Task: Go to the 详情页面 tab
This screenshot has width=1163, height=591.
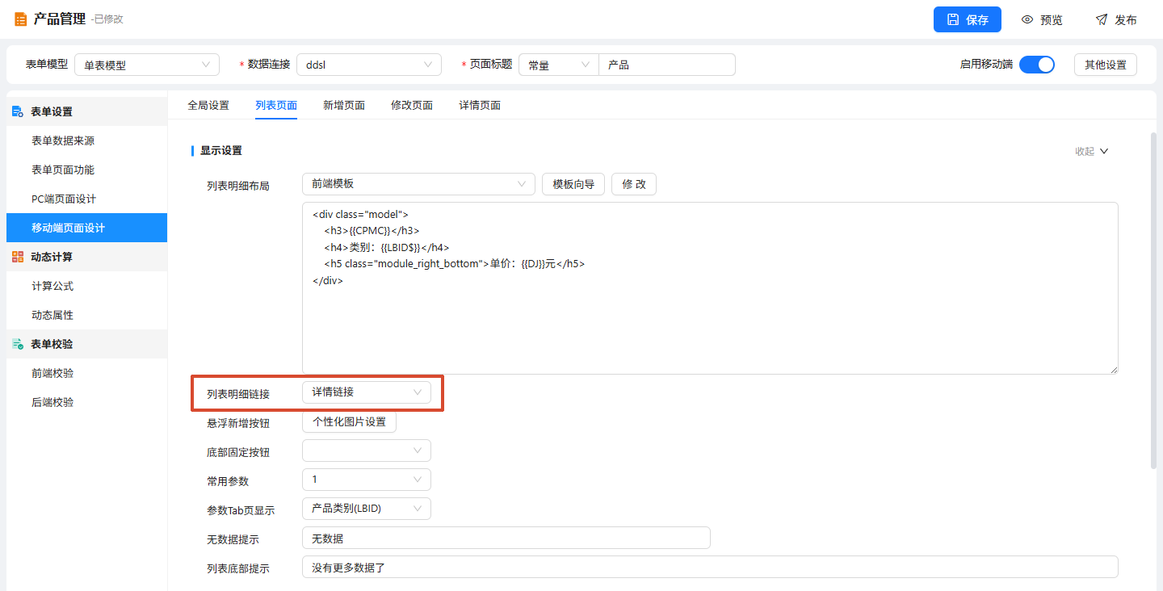Action: [x=480, y=105]
